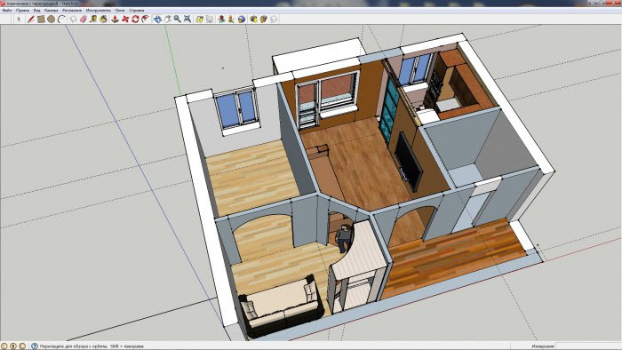Pick the Rectangle drawing tool
622x350 pixels.
coord(41,19)
